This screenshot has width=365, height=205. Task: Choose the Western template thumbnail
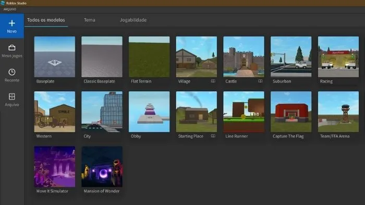pos(55,112)
